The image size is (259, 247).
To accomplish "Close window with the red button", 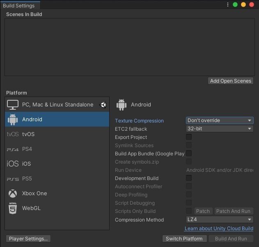I will [252, 5].
